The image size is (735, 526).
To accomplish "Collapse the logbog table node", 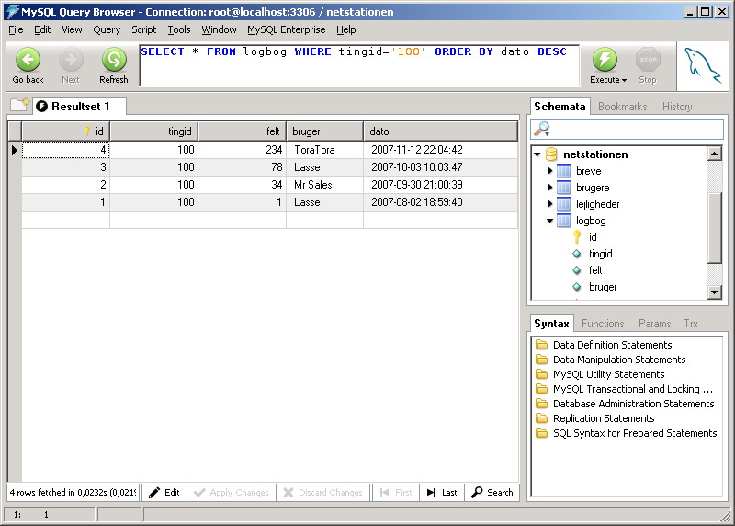I will (550, 221).
